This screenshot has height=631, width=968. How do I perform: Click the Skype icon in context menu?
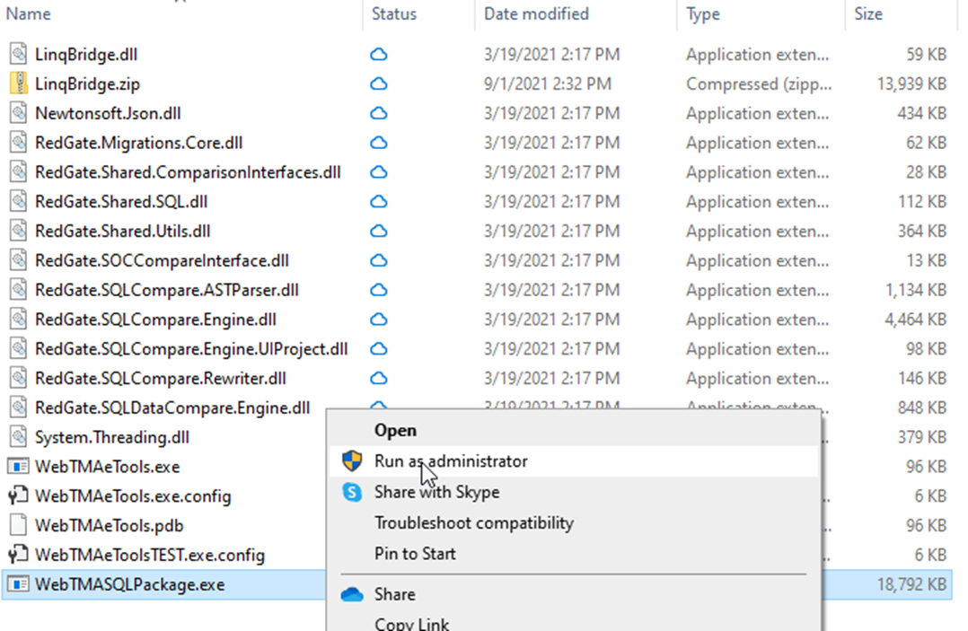(x=352, y=492)
